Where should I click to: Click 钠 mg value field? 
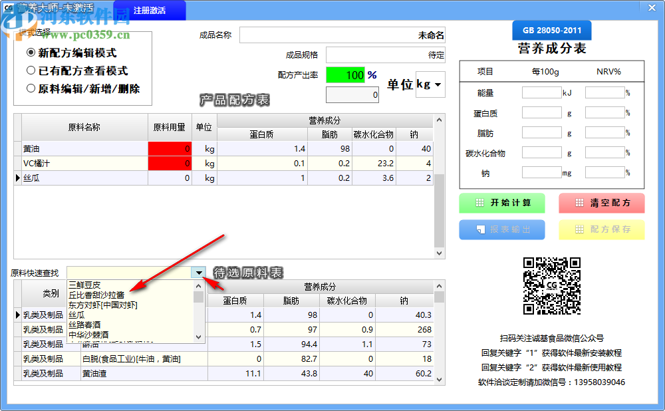(x=541, y=172)
